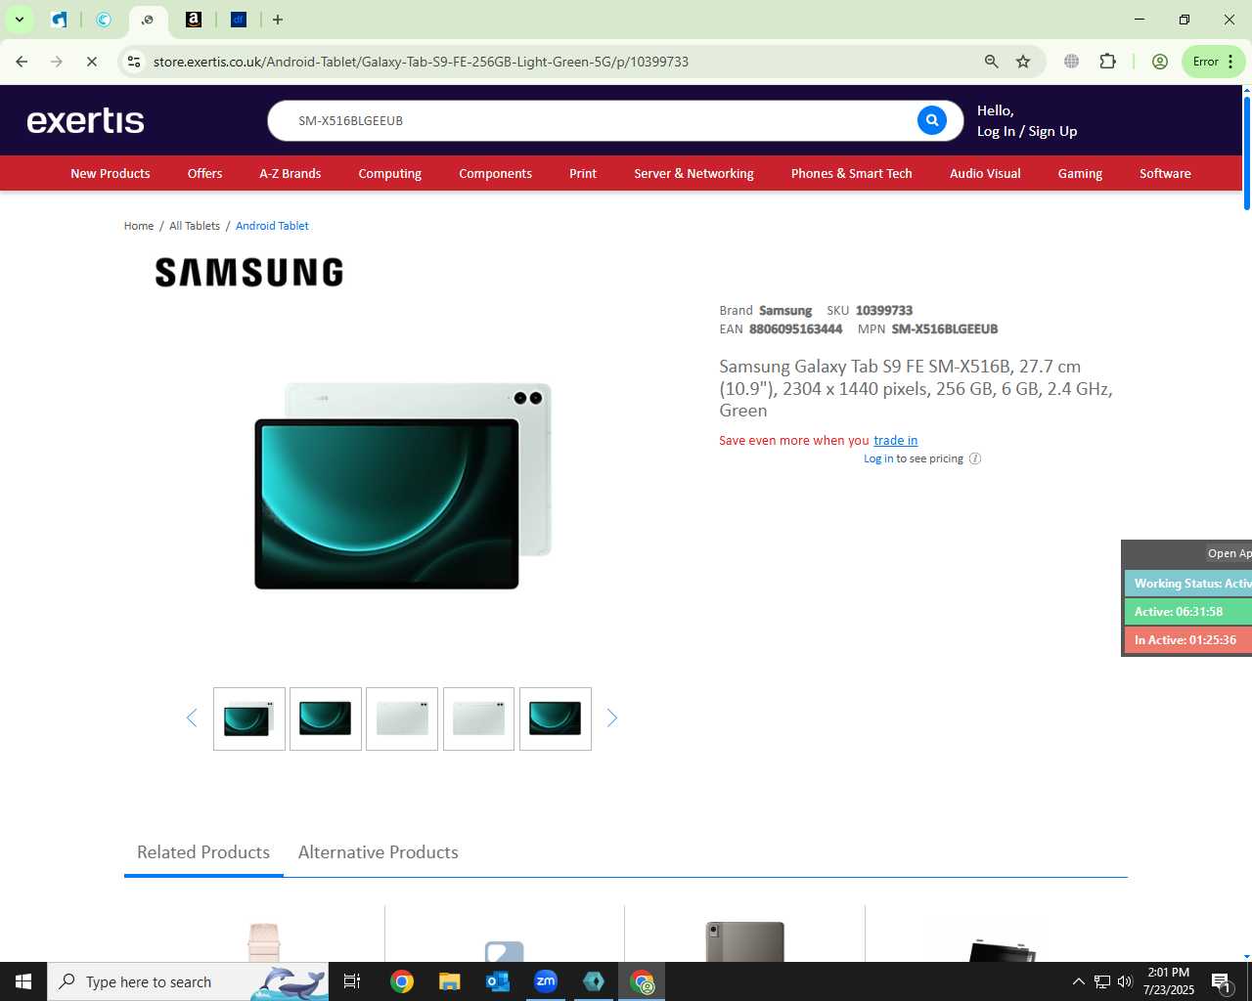Open the Software menu
Viewport: 1252px width, 1001px height.
(x=1165, y=173)
